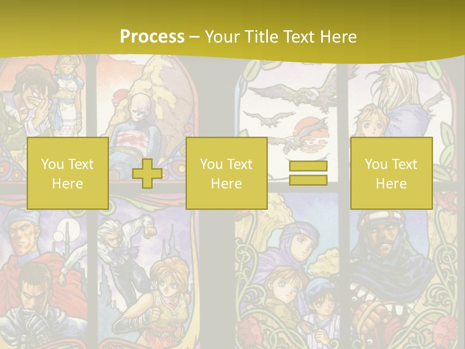Select the result text box after equals sign
The image size is (465, 349).
(x=391, y=173)
